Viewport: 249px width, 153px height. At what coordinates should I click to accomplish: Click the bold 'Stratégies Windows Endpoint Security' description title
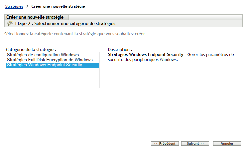(x=146, y=55)
